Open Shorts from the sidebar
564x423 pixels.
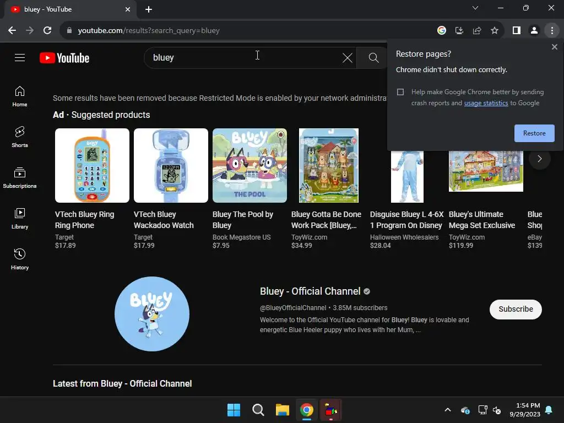pos(20,137)
